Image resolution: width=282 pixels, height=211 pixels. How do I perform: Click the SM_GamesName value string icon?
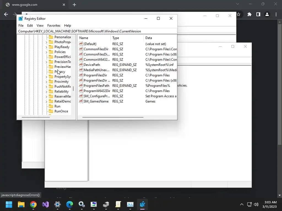click(81, 101)
